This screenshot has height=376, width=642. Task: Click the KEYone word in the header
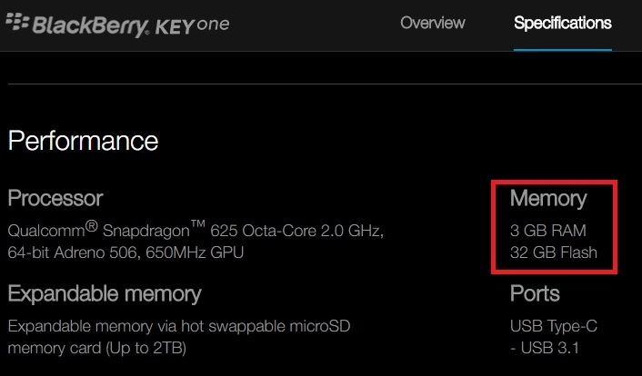click(x=193, y=25)
